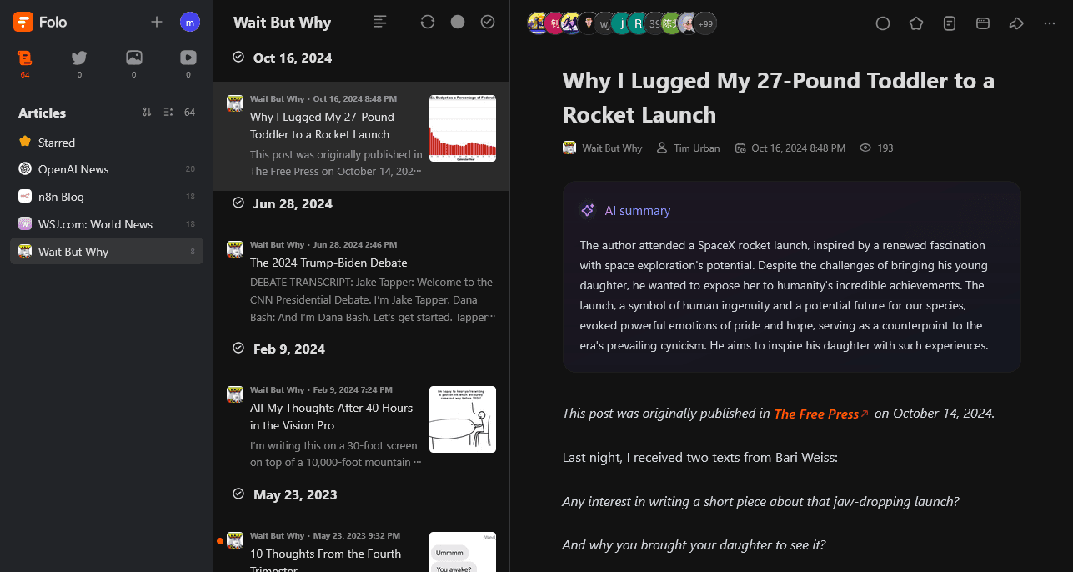This screenshot has height=572, width=1073.
Task: Mark all entries as read
Action: click(x=488, y=22)
